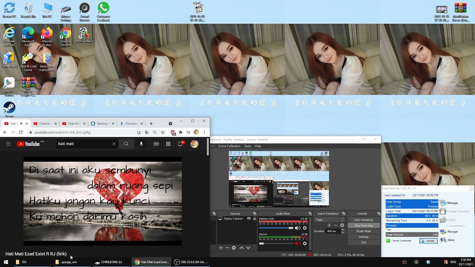Unmute Mic/Aux red speaker icon
The image size is (475, 267).
297,244
